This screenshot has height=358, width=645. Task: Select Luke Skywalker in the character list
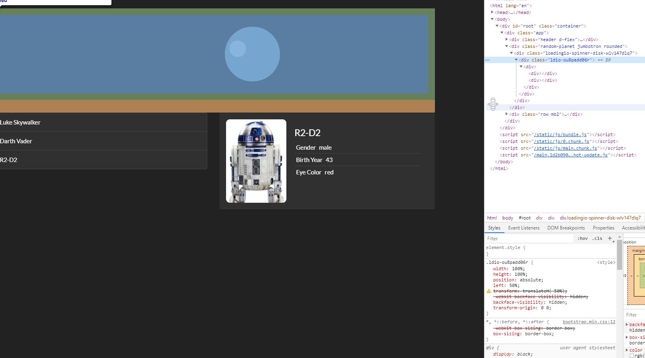(x=103, y=123)
